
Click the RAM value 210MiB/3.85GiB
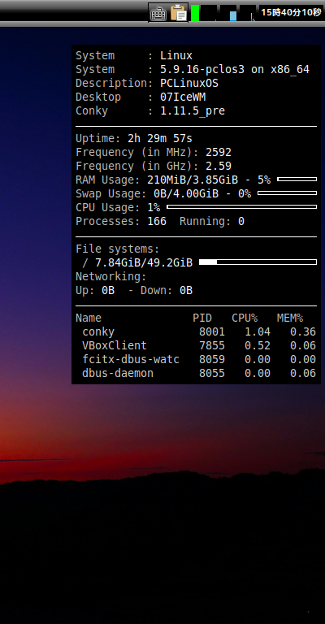coord(193,180)
